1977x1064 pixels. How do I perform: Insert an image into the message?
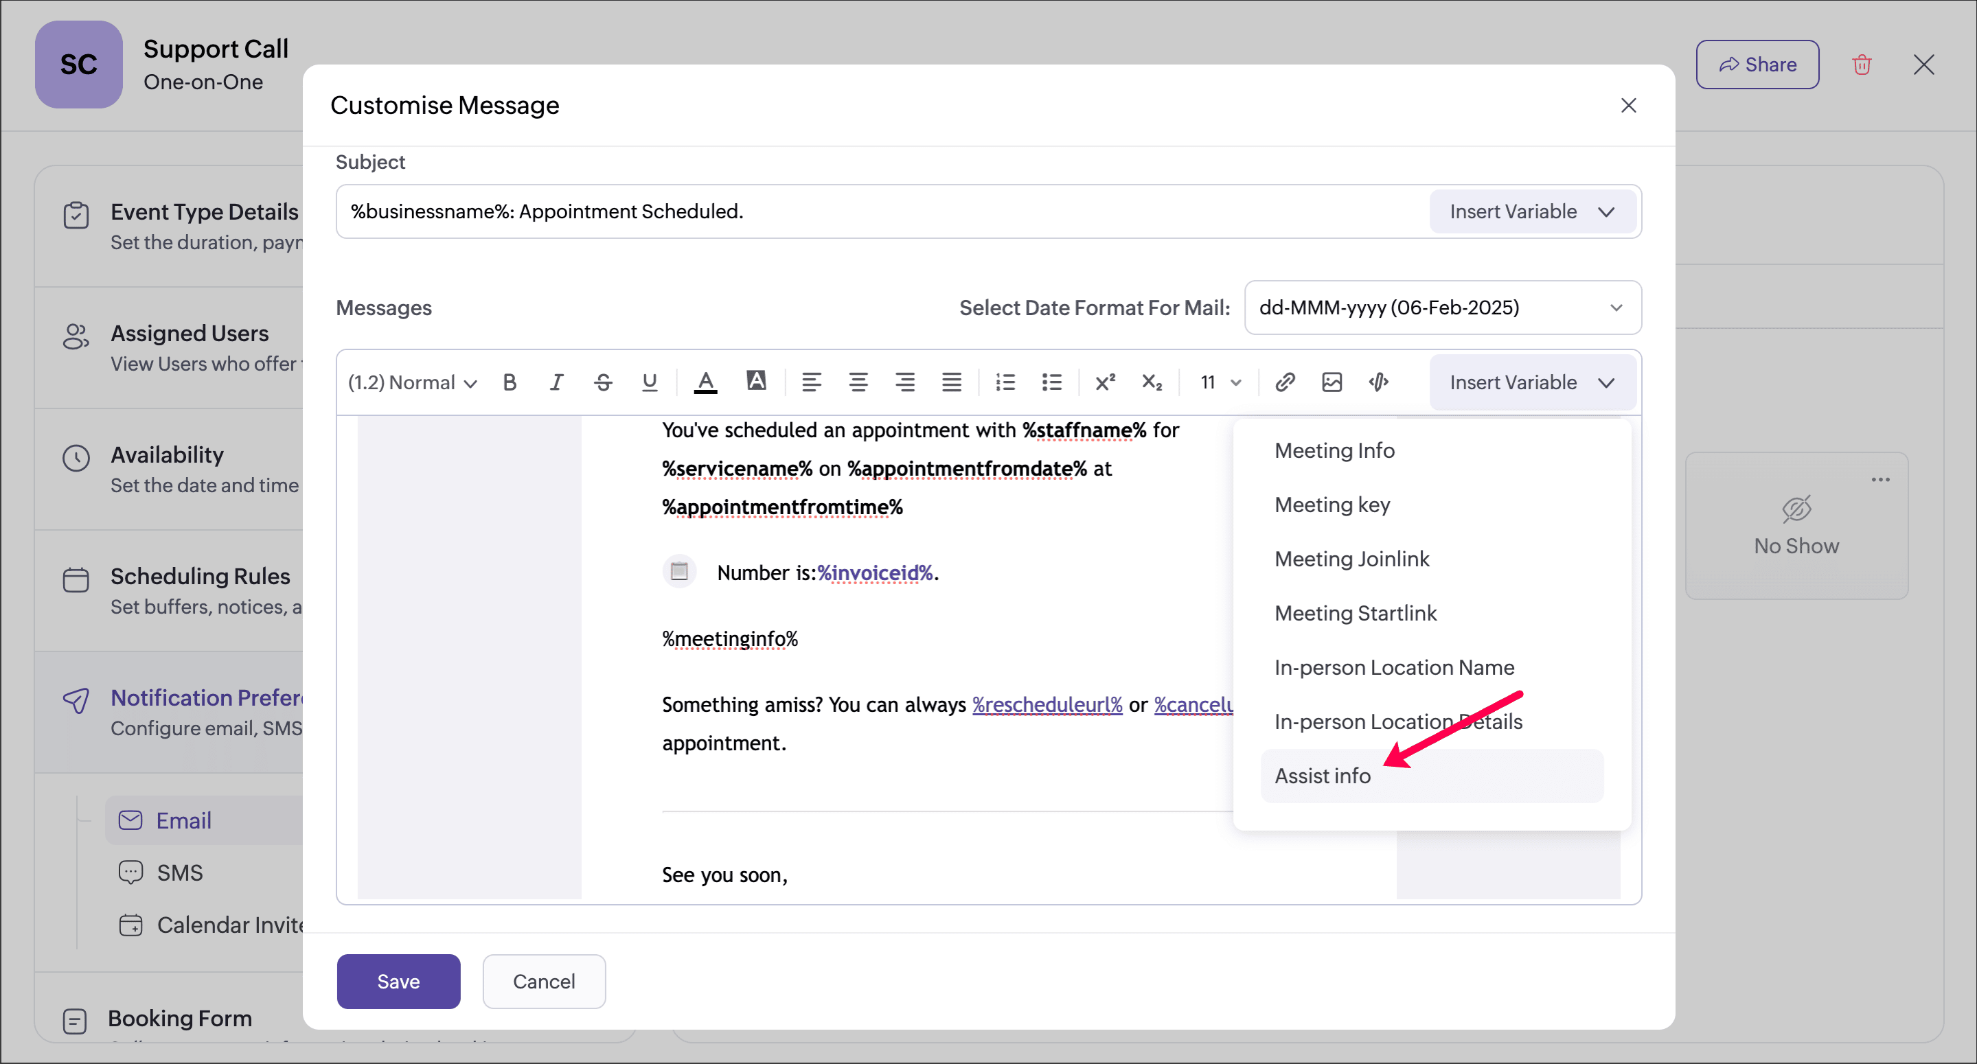tap(1332, 382)
